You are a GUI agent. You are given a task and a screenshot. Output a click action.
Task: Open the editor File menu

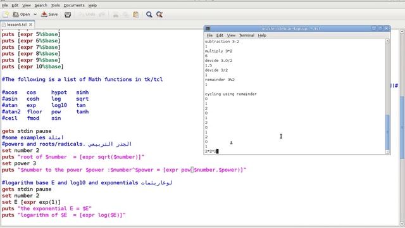pyautogui.click(x=5, y=5)
